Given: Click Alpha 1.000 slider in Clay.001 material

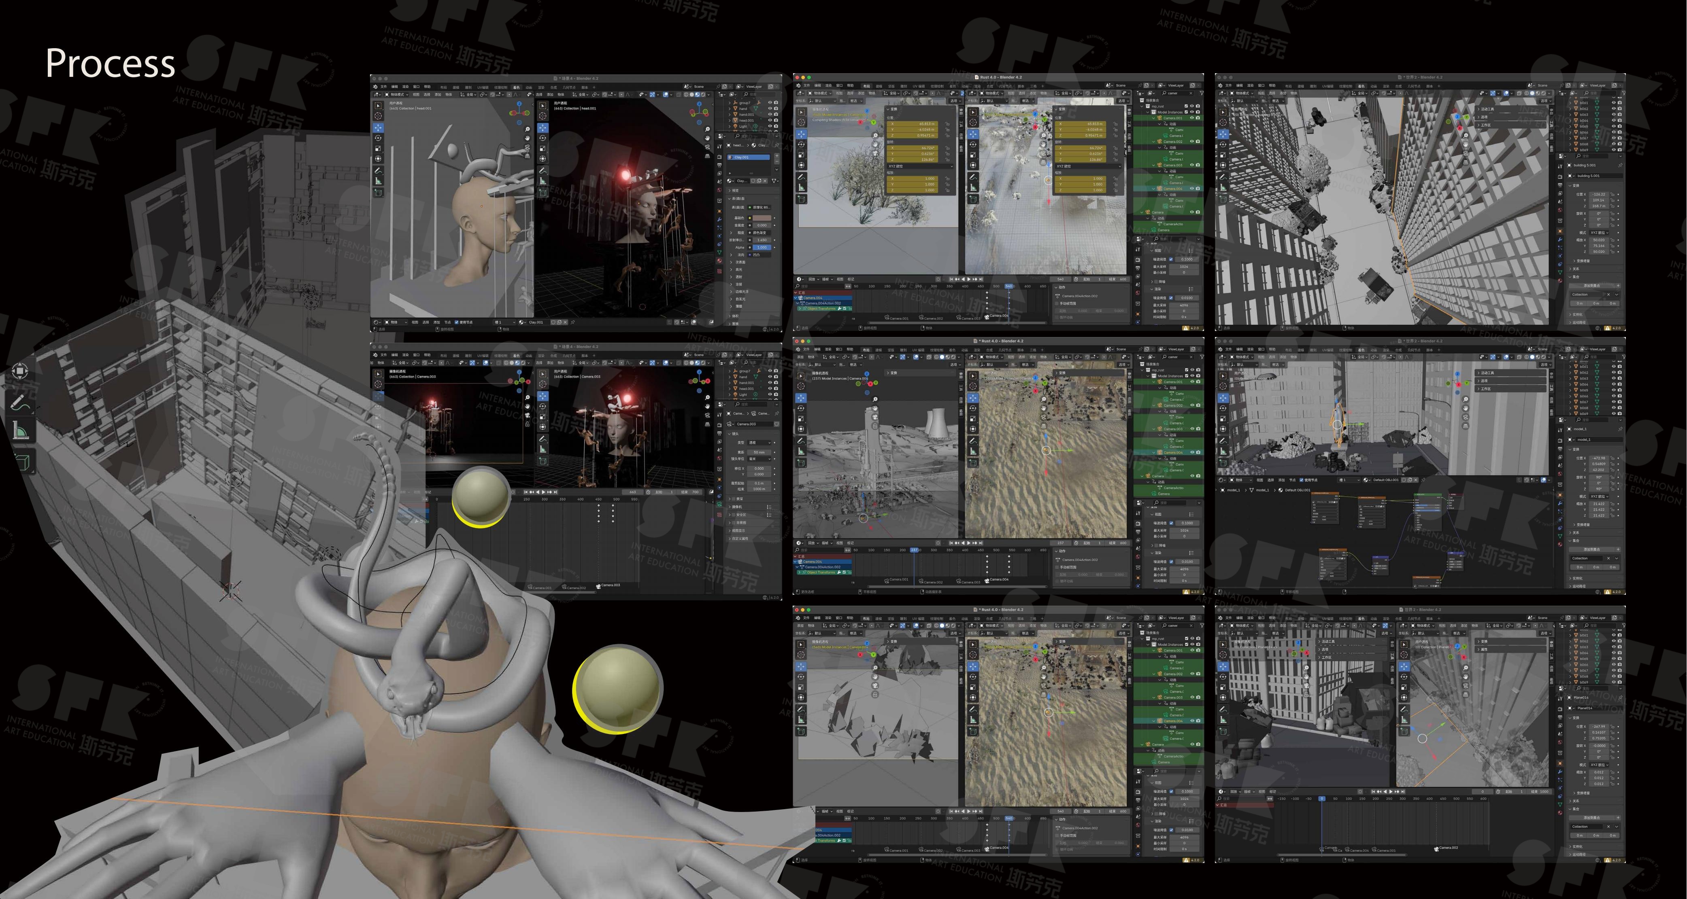Looking at the screenshot, I should tap(762, 247).
